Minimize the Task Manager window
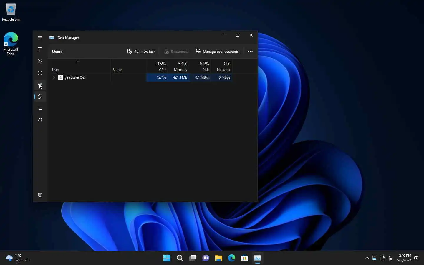Image resolution: width=424 pixels, height=265 pixels. point(224,35)
